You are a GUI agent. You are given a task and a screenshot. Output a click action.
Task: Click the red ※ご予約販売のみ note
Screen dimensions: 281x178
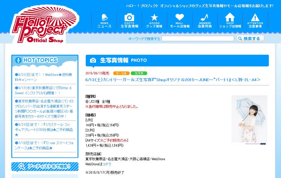point(113,140)
